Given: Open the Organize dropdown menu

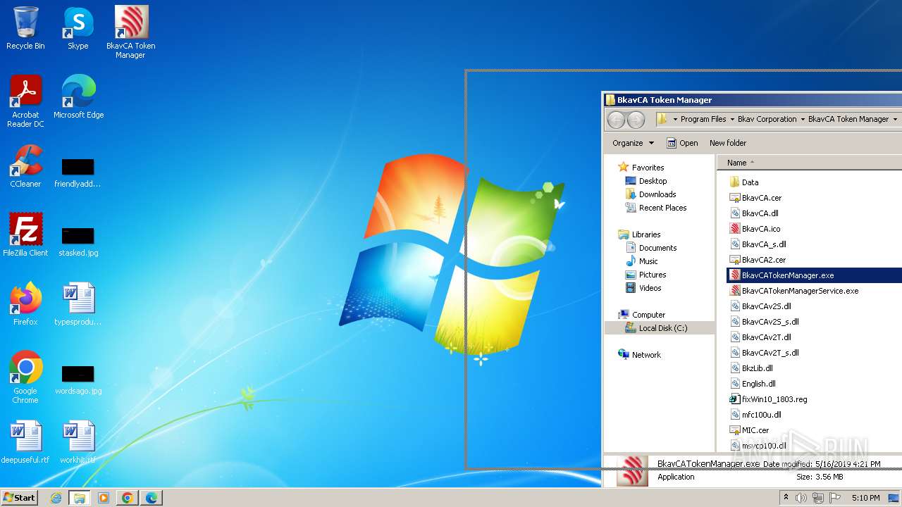Looking at the screenshot, I should (633, 143).
